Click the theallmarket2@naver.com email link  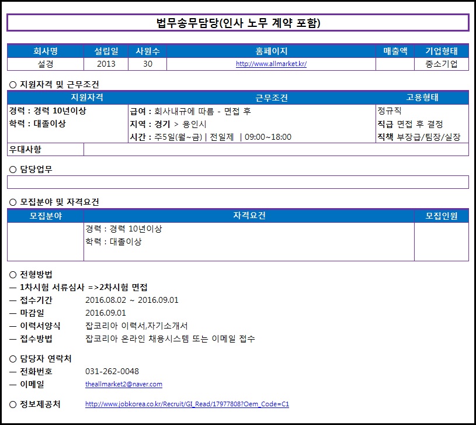[x=124, y=384]
